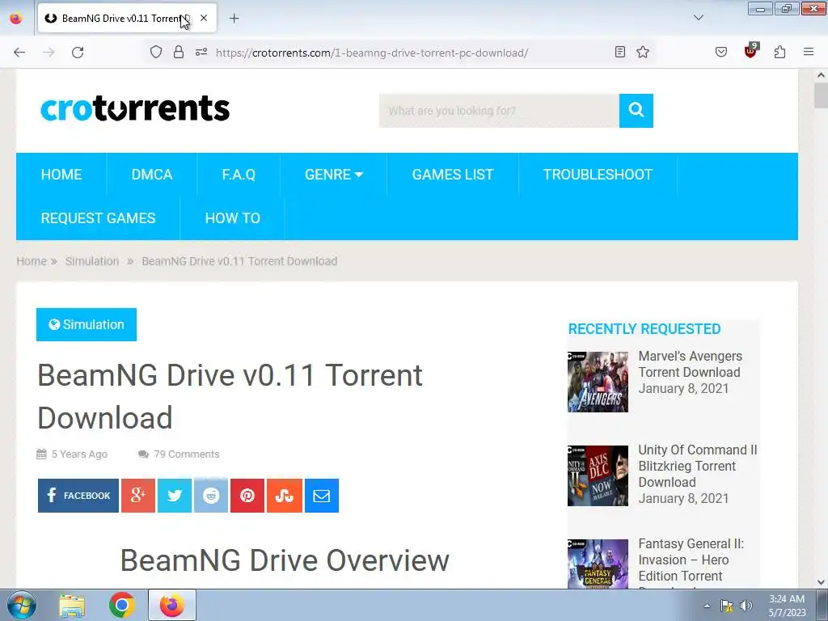Share on Facebook button

point(78,496)
